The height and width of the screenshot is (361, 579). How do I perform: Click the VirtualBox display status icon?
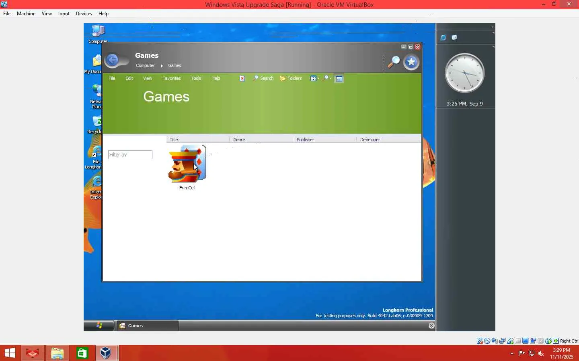point(526,341)
